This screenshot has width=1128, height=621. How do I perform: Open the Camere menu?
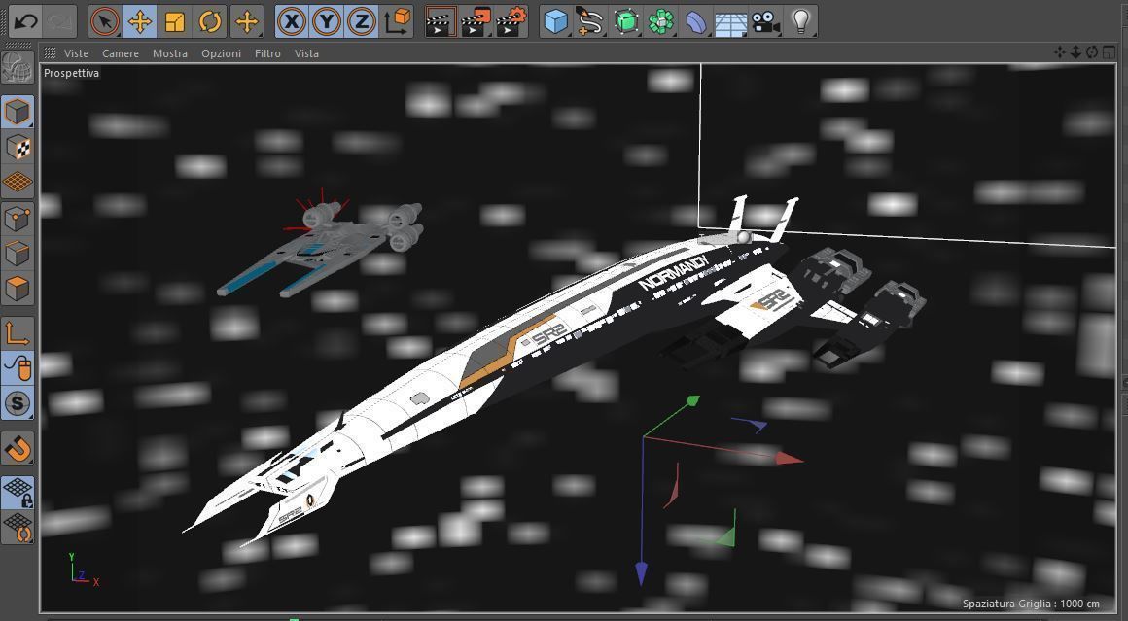point(121,53)
